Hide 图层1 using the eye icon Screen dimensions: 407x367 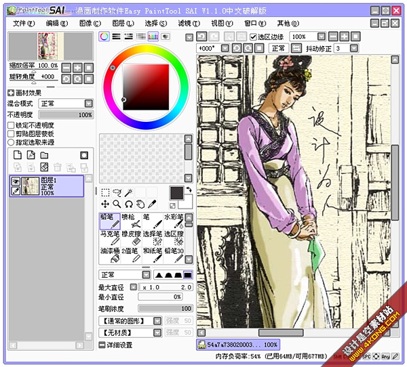[16, 181]
